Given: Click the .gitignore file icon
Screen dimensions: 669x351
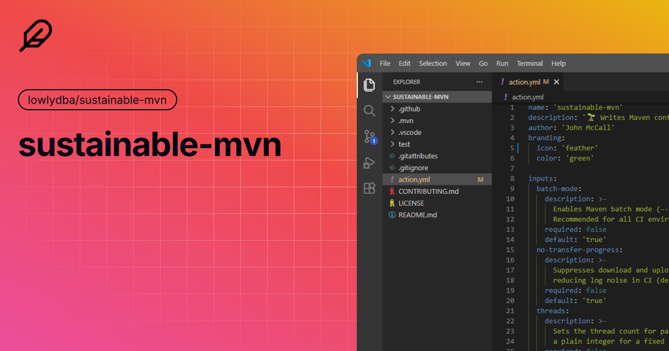Looking at the screenshot, I should pyautogui.click(x=392, y=168).
